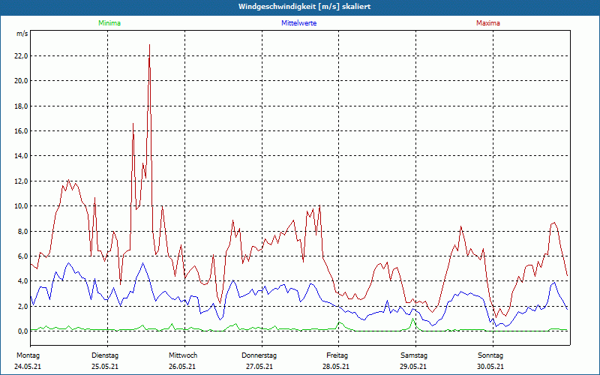This screenshot has height=375, width=600.
Task: Click the 14,0 y-axis value
Action: click(x=22, y=156)
